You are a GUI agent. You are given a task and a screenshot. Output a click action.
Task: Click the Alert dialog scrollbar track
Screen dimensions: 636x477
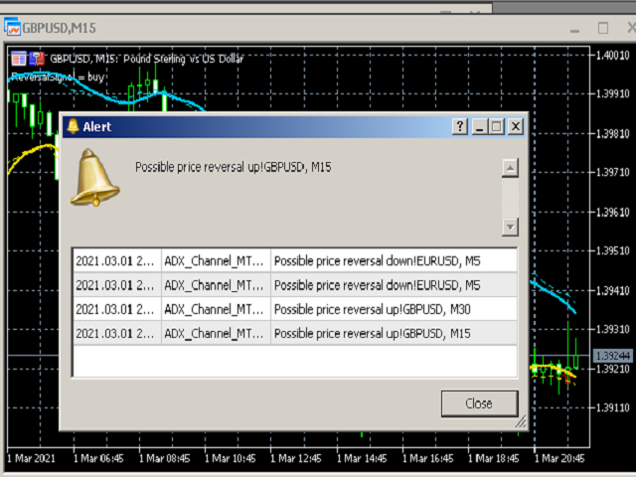click(510, 198)
